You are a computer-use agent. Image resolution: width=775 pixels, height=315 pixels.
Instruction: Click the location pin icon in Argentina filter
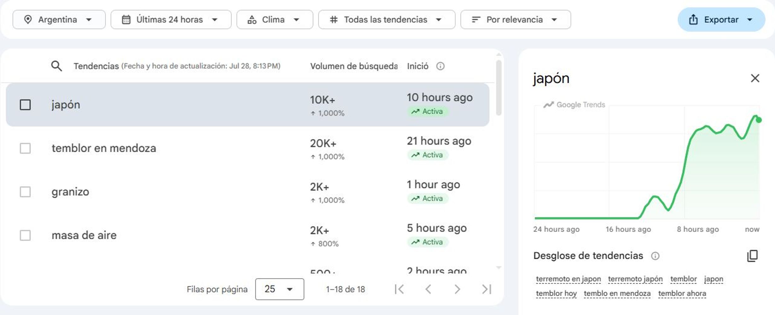point(28,20)
